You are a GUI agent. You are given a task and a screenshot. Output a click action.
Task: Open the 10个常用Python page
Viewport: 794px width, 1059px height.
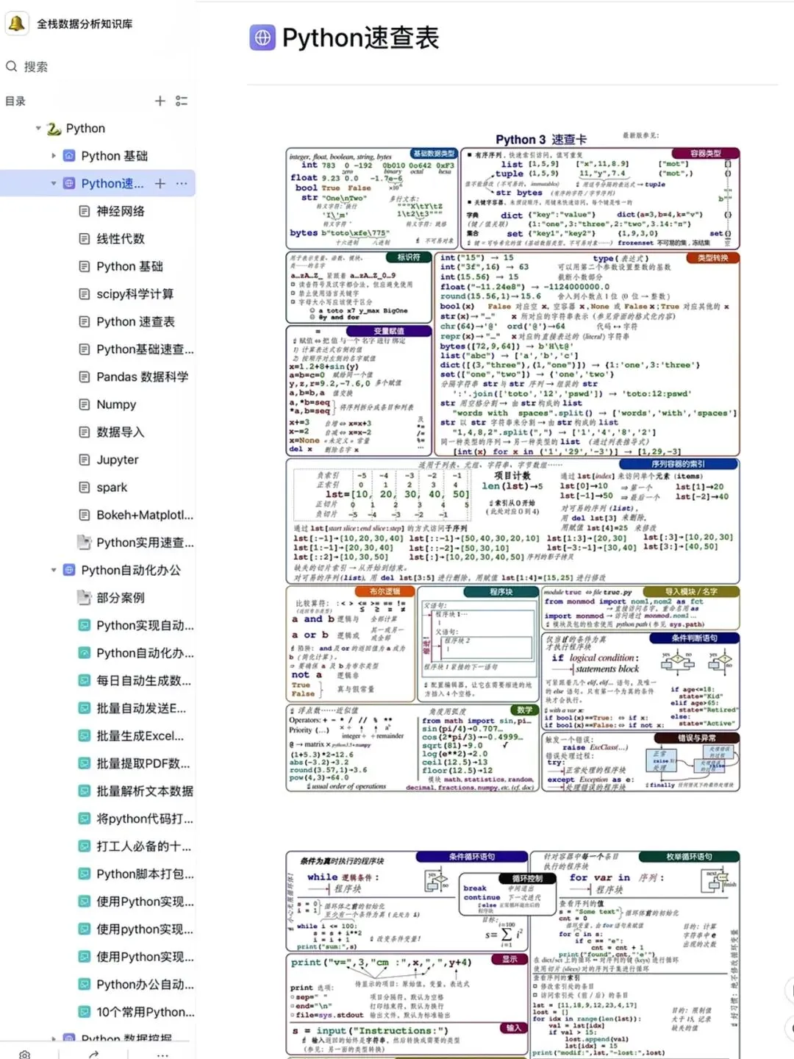(x=145, y=1012)
